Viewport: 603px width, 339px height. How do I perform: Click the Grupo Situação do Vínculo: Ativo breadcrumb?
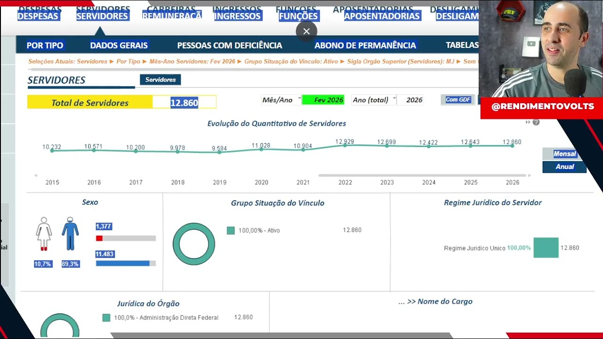[291, 62]
